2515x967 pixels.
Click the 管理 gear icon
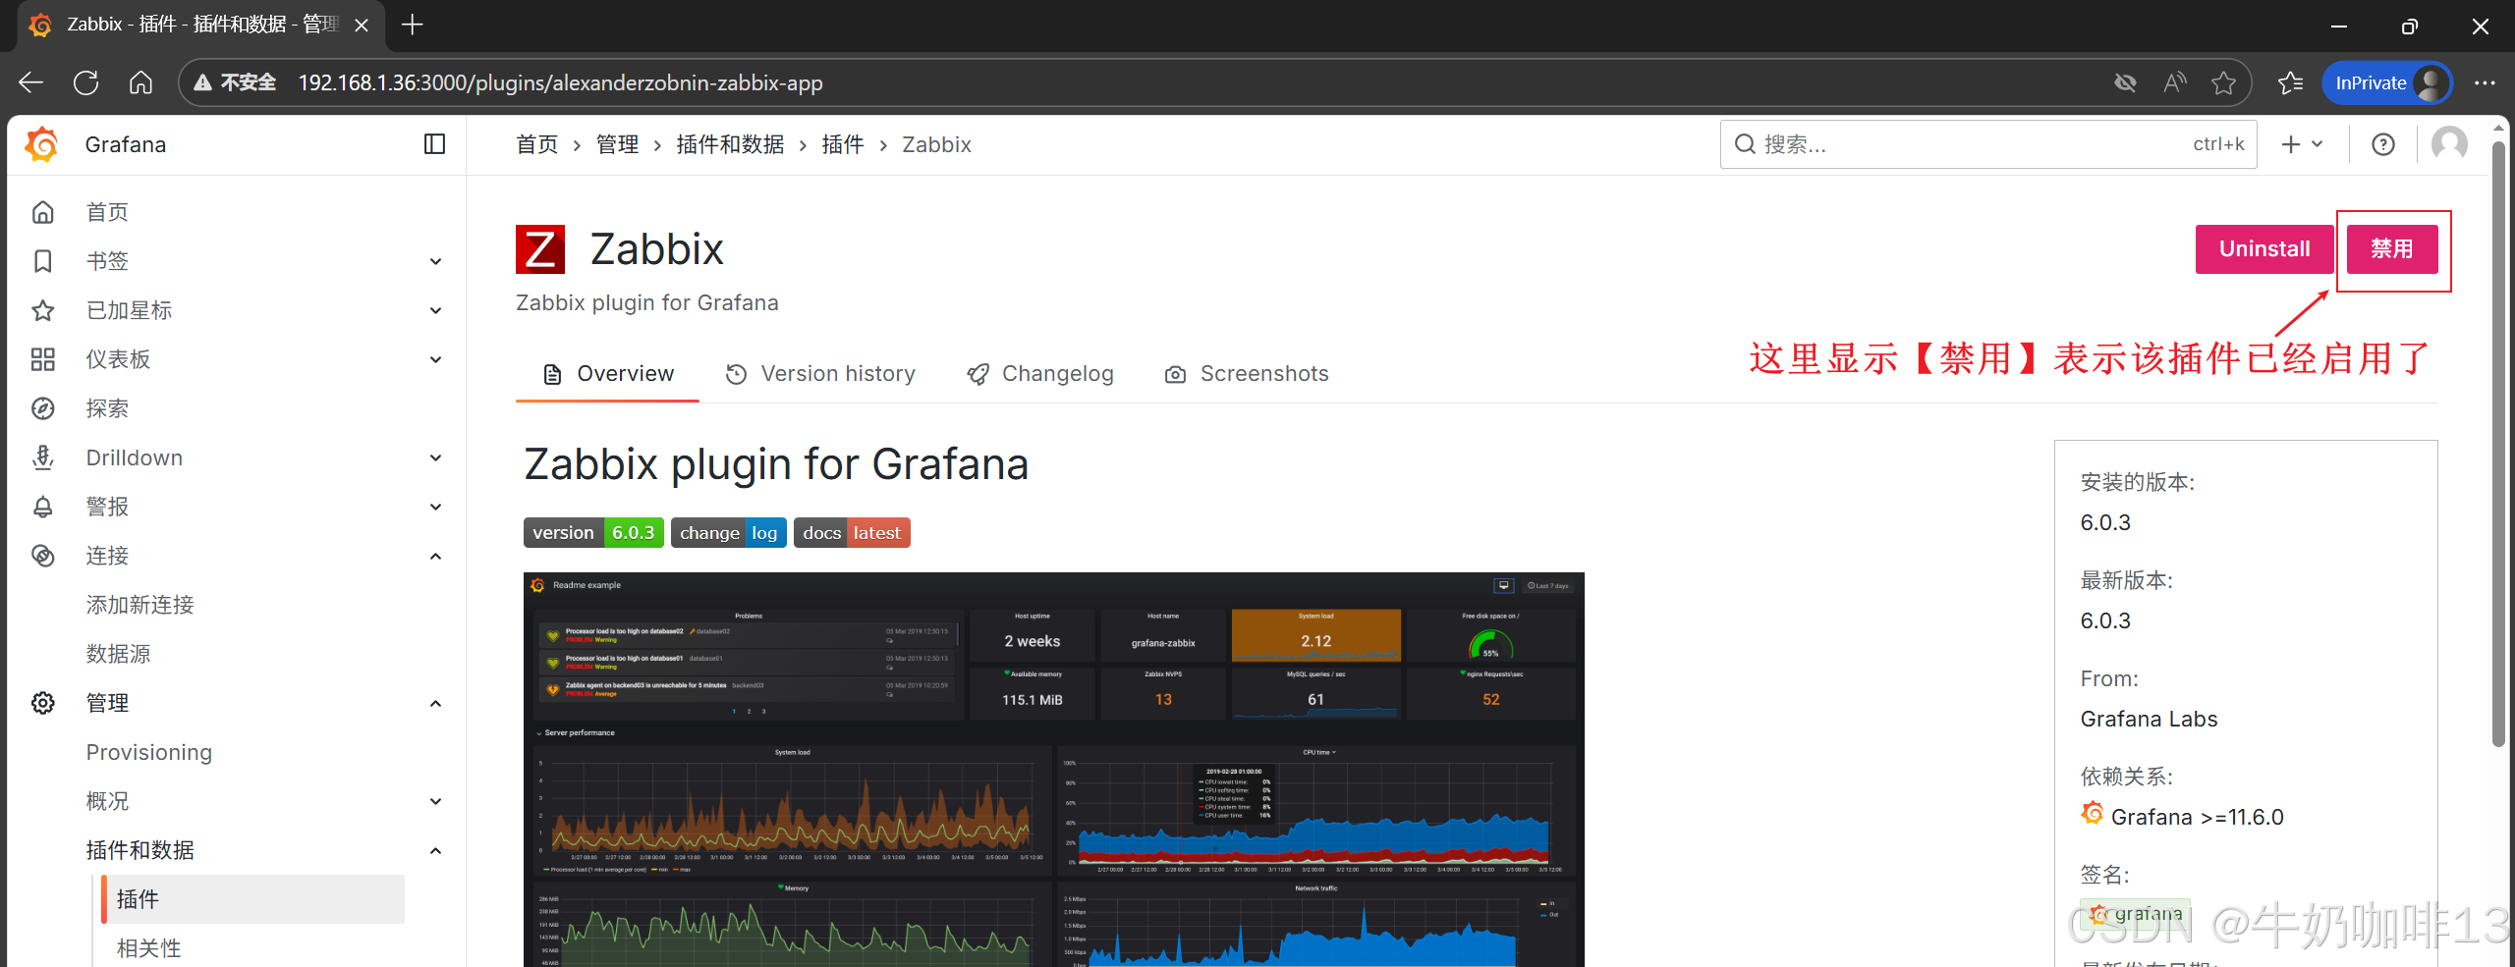pos(43,703)
